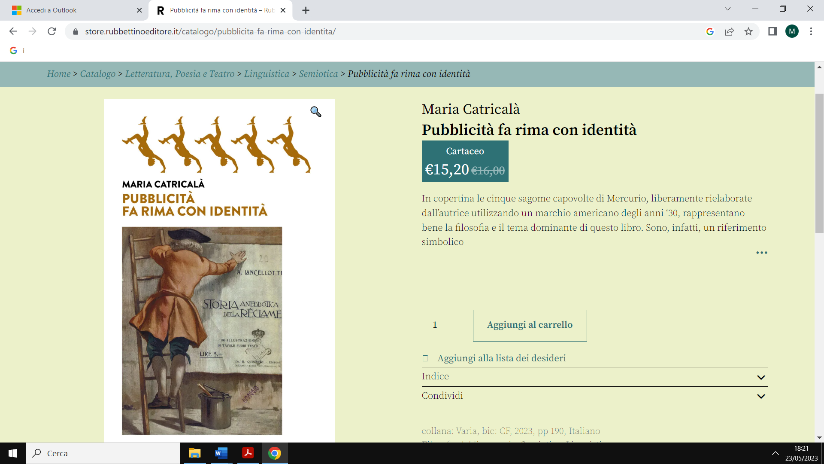Switch to the Accedi a Outlook tab
This screenshot has width=824, height=464.
pos(73,10)
